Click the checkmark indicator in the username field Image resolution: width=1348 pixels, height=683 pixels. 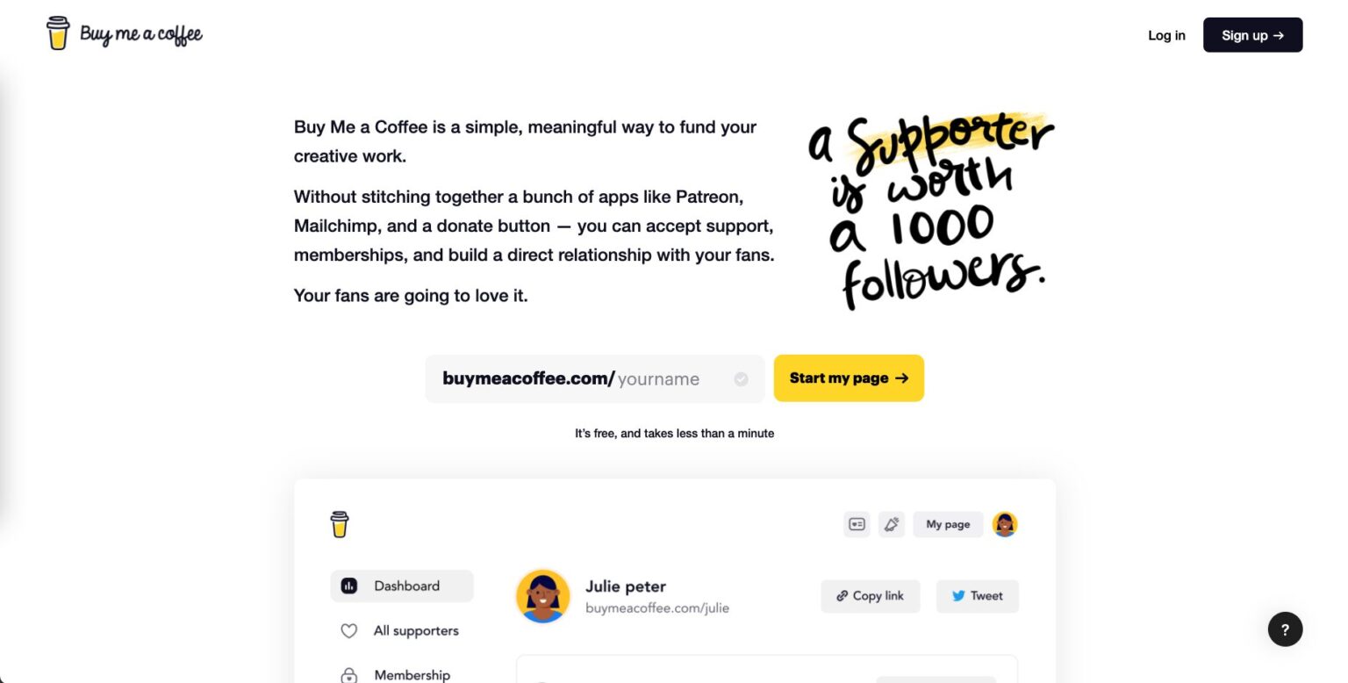(x=741, y=379)
